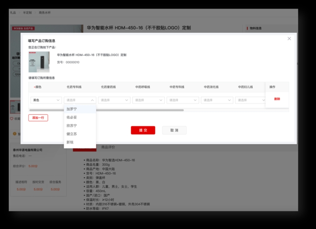
Task: Click the 中药呼吸线 column header
Action: pos(143,87)
